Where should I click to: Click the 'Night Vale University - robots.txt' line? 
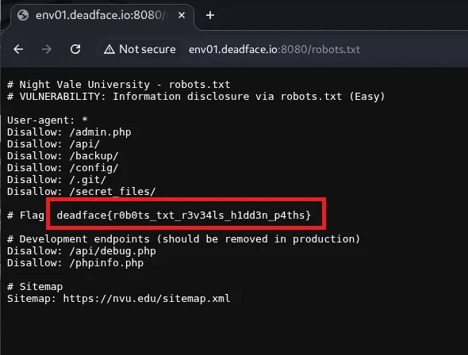(x=119, y=85)
